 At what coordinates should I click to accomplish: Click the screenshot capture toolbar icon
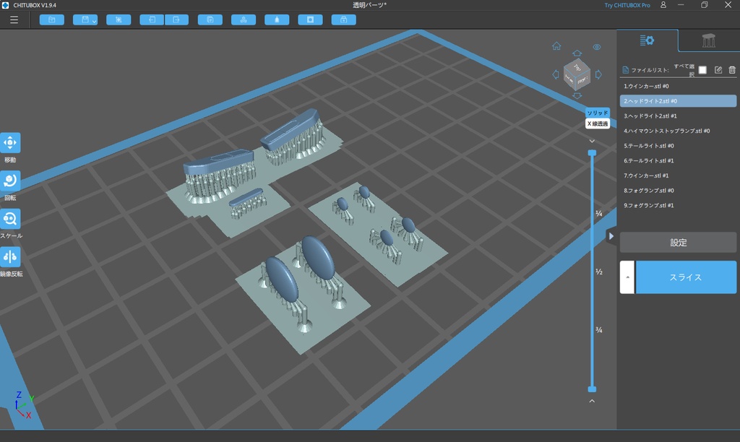pyautogui.click(x=119, y=19)
